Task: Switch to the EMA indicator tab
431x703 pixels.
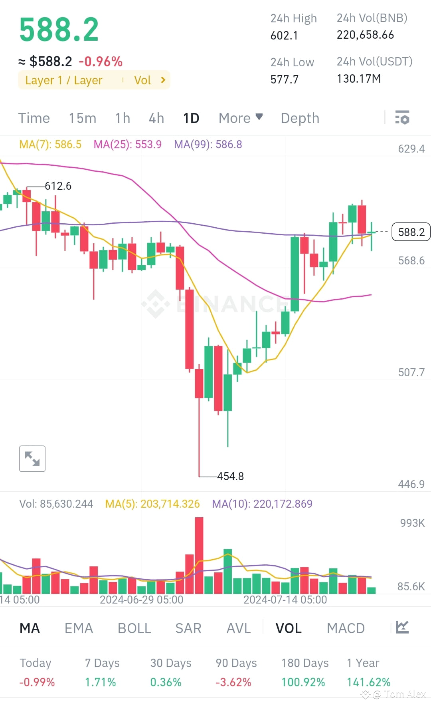Action: (x=79, y=628)
